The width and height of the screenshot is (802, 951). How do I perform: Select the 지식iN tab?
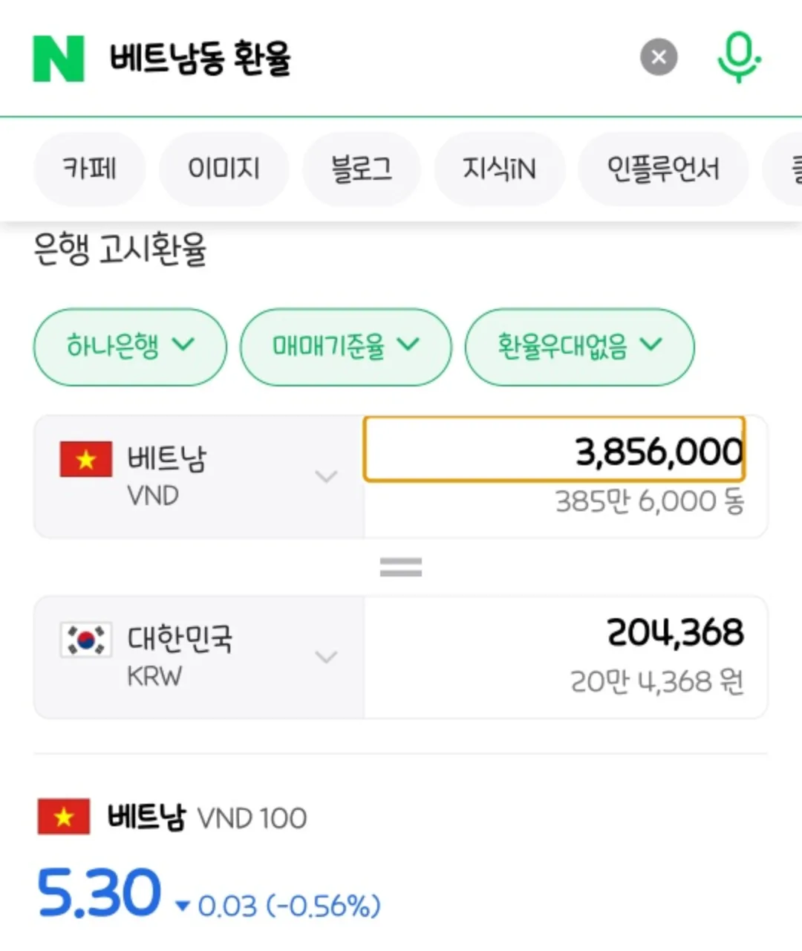coord(499,169)
